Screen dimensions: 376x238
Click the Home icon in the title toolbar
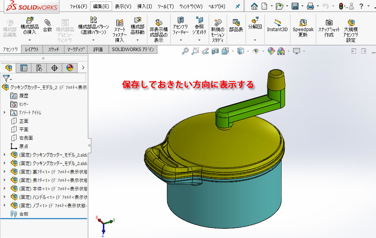[254, 6]
